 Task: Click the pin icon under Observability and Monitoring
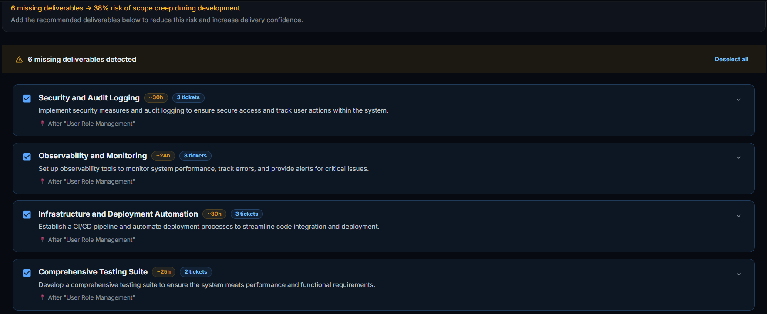42,181
